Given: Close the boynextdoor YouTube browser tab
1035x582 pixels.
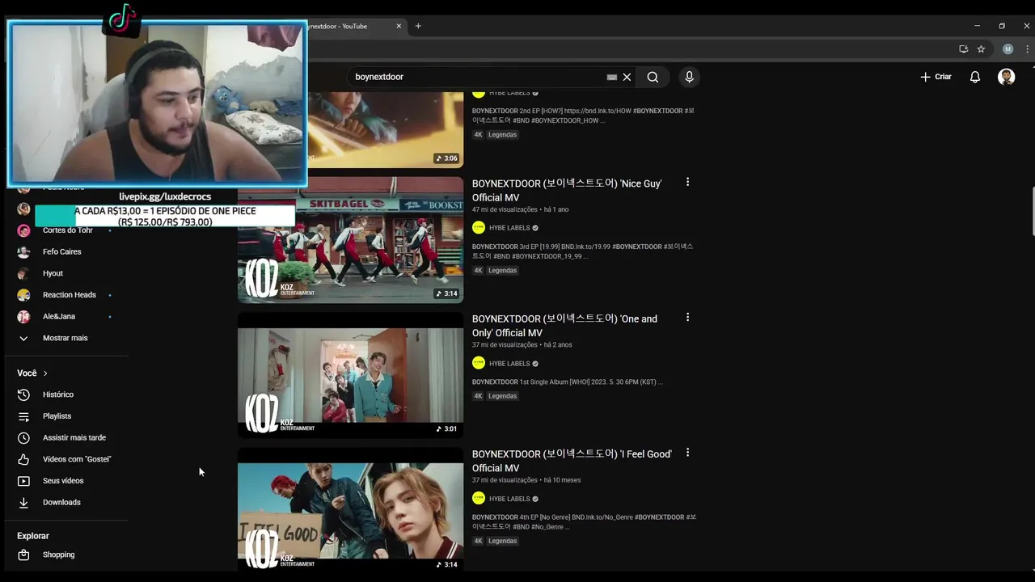Looking at the screenshot, I should click(399, 26).
